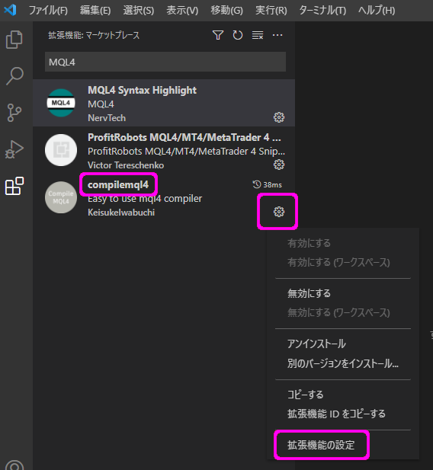
Task: Click gear icon of compilemql4 extension
Action: click(279, 212)
